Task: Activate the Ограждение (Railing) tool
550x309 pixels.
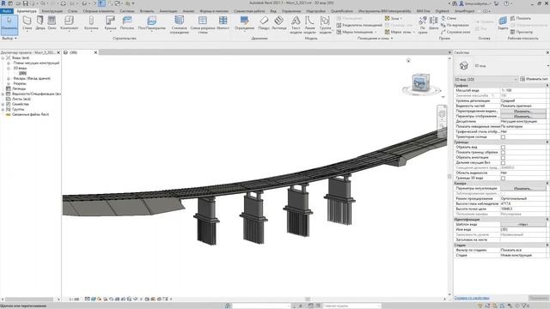Action: click(x=244, y=23)
